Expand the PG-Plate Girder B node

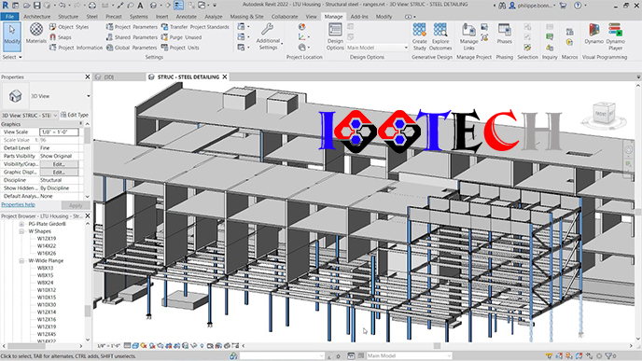pos(21,224)
